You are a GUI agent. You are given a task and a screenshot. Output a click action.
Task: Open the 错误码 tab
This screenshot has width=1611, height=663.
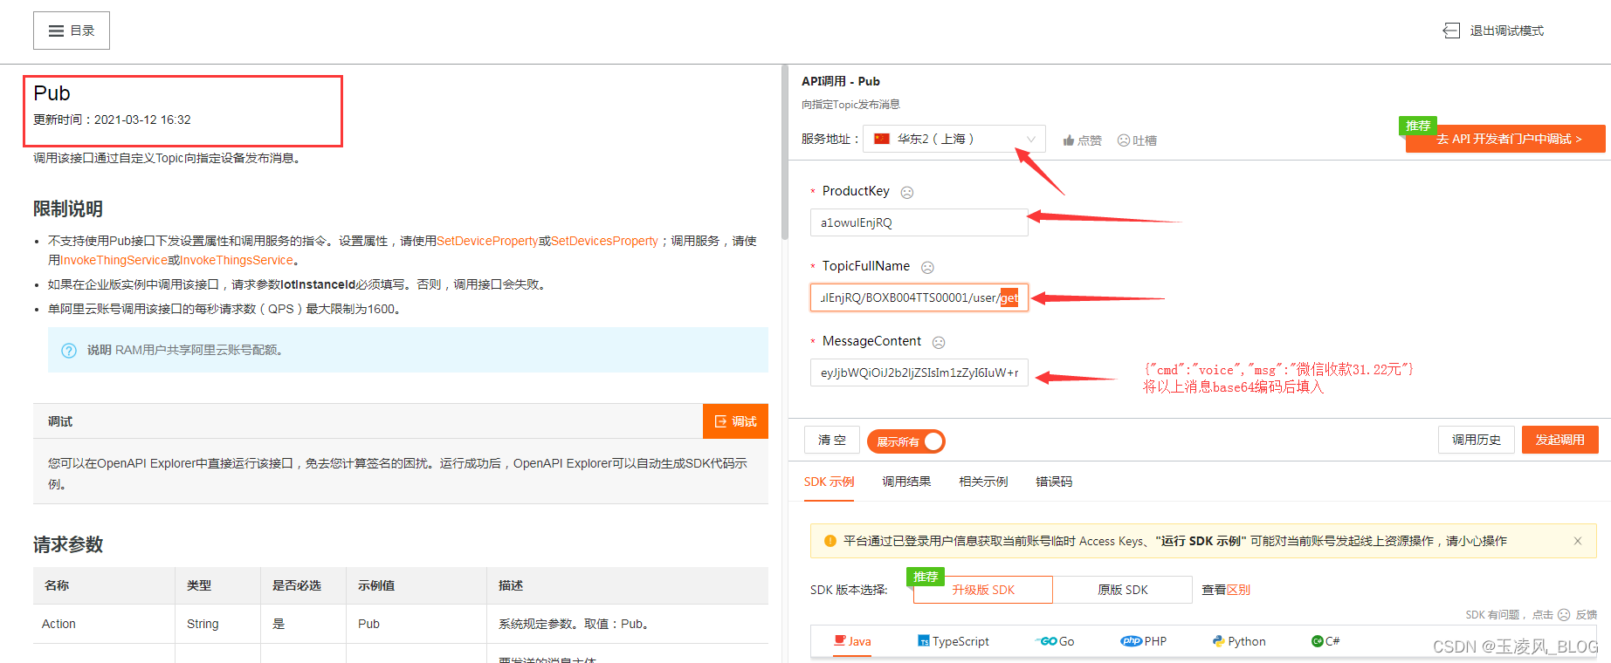click(1054, 482)
